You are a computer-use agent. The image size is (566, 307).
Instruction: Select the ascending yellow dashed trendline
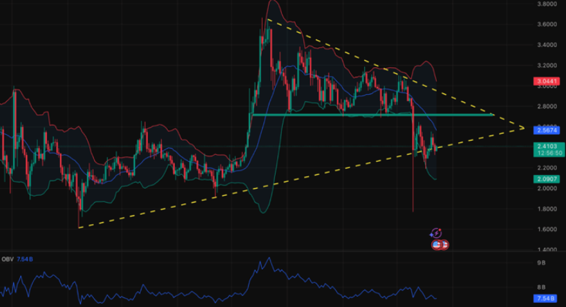coord(301,177)
